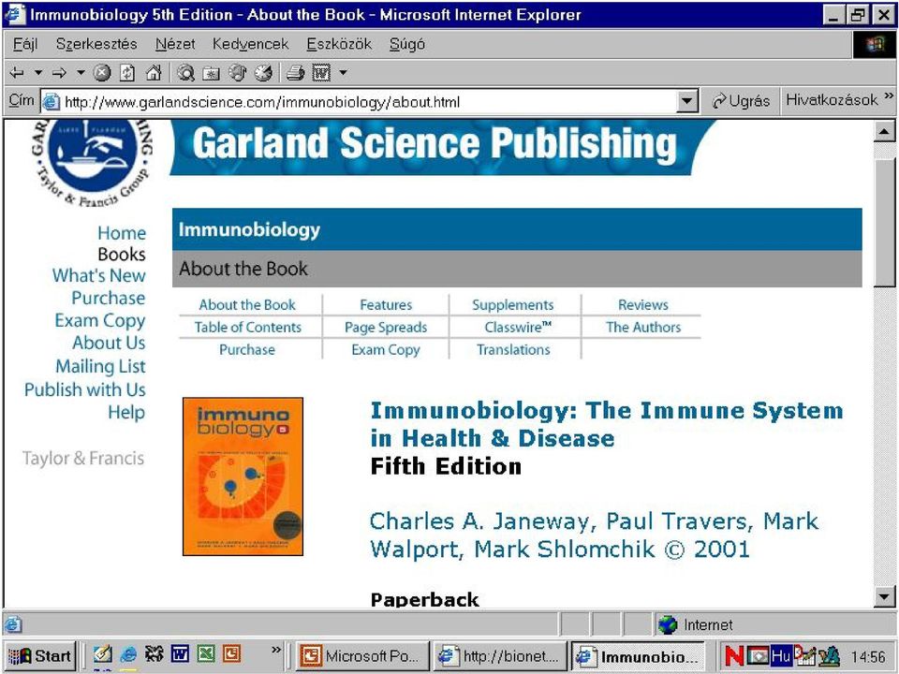Open the Reviews link
Image resolution: width=899 pixels, height=674 pixels.
click(x=643, y=305)
